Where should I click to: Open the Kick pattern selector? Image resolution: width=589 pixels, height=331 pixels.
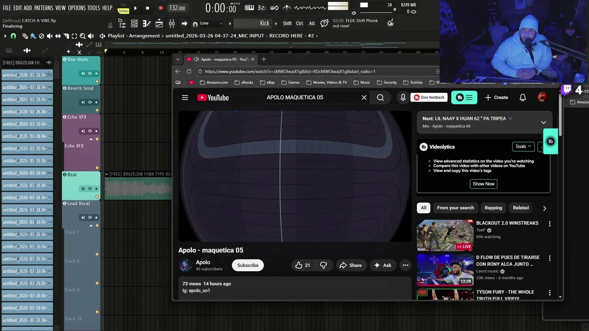pos(254,23)
